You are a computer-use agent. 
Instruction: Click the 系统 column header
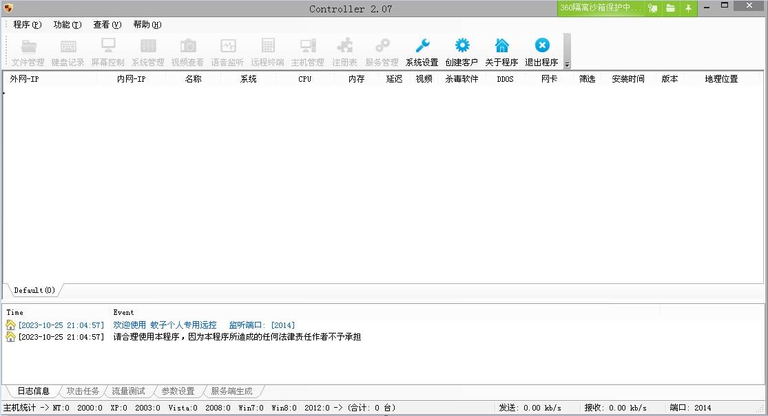[249, 78]
